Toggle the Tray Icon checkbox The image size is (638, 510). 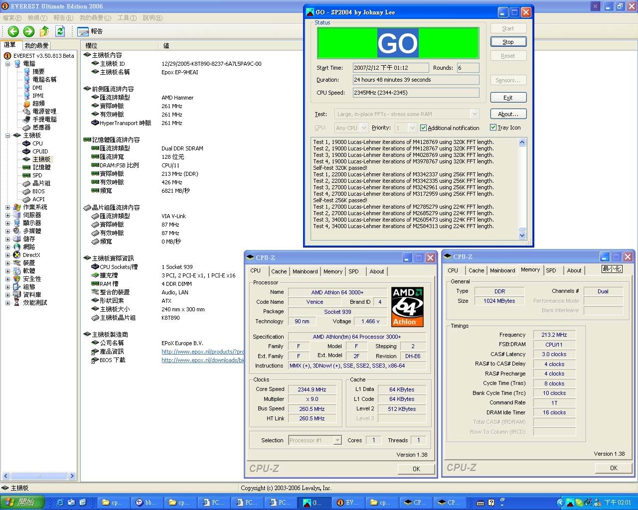pyautogui.click(x=493, y=127)
